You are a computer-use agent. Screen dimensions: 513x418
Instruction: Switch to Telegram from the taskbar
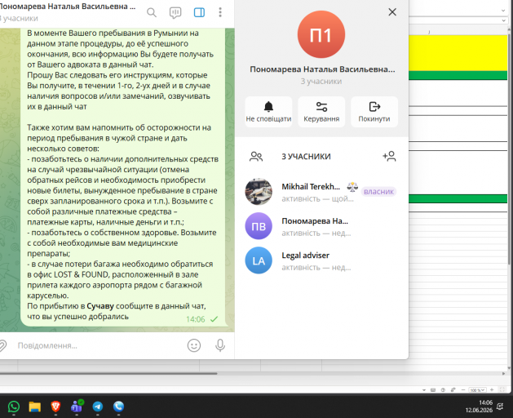(98, 407)
